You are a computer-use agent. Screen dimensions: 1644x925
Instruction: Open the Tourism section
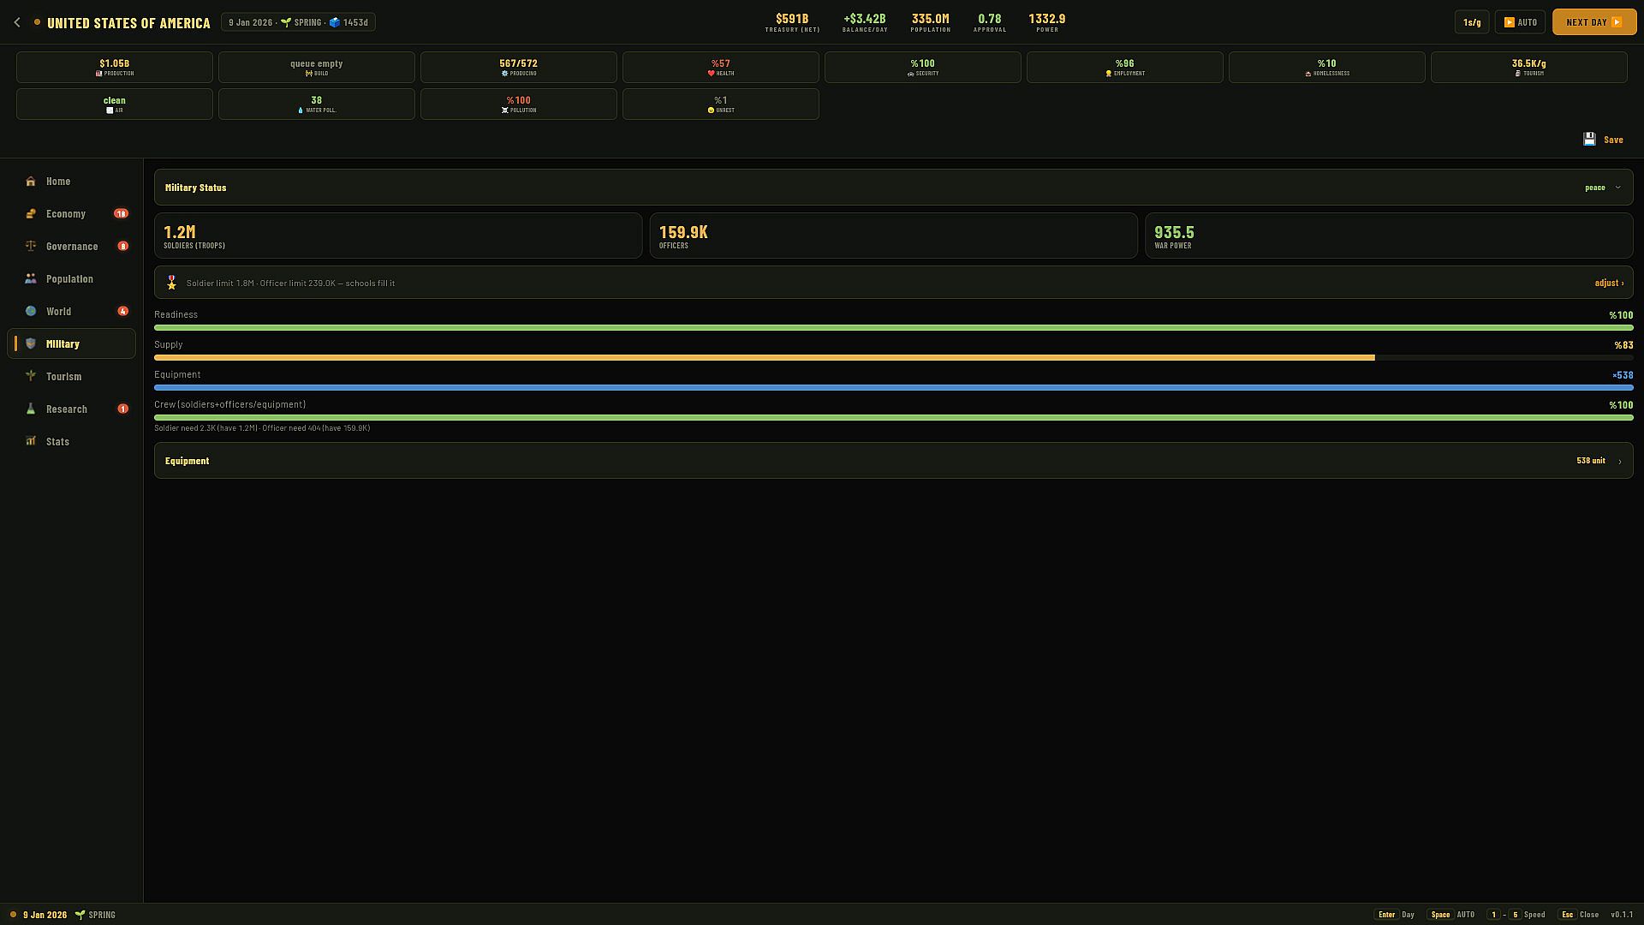click(x=71, y=377)
